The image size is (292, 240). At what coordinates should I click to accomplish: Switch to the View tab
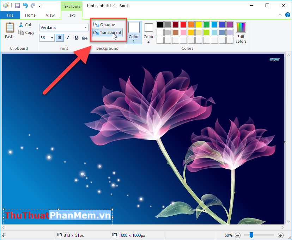(x=50, y=15)
